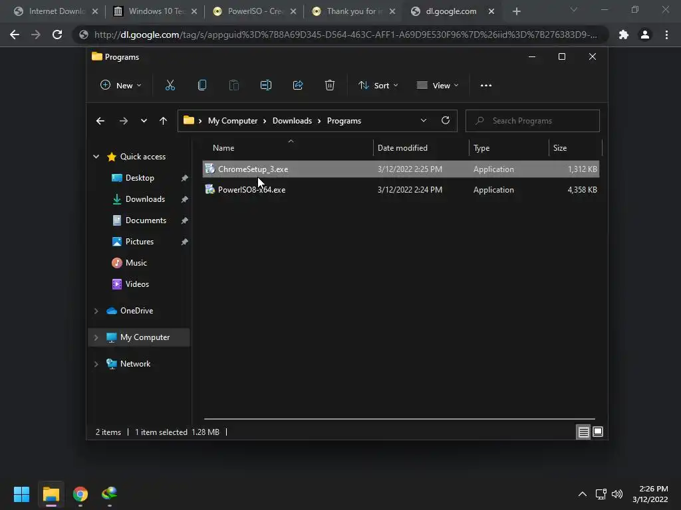Select the PowerISO8-x64.exe file name
The image size is (681, 510).
click(252, 190)
